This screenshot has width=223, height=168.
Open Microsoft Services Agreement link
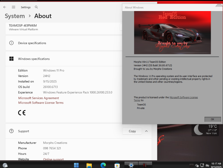(39, 98)
